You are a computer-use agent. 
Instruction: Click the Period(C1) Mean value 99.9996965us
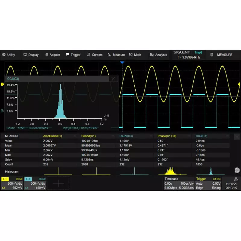(91, 146)
